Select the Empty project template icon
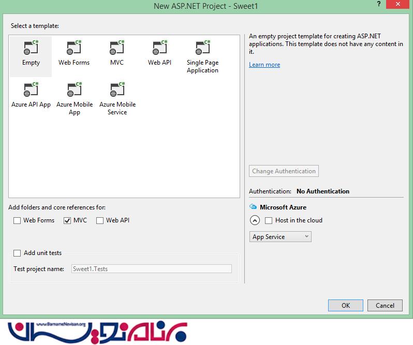This screenshot has width=413, height=345. point(31,49)
